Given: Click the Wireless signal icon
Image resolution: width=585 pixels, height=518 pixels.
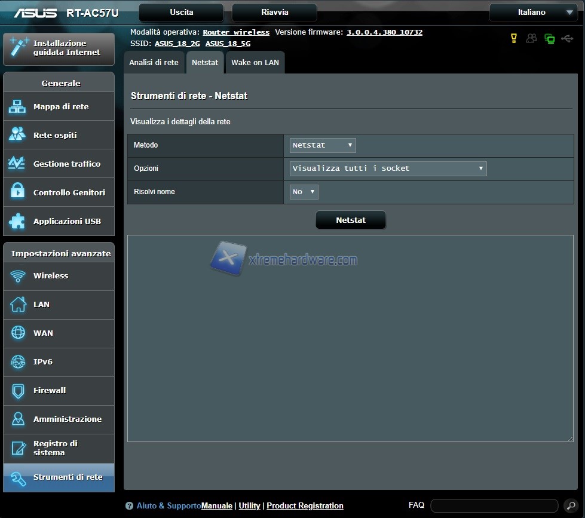Looking at the screenshot, I should 18,276.
